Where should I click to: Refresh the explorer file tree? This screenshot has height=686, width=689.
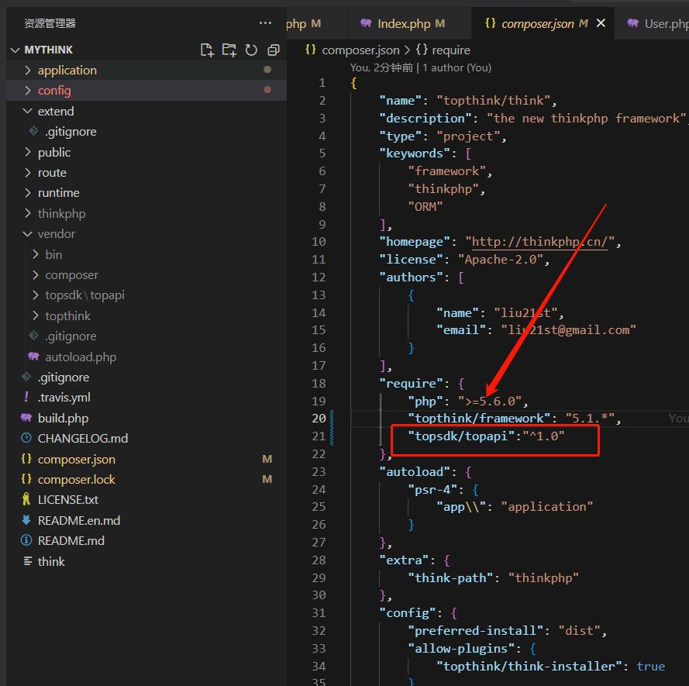[x=251, y=50]
